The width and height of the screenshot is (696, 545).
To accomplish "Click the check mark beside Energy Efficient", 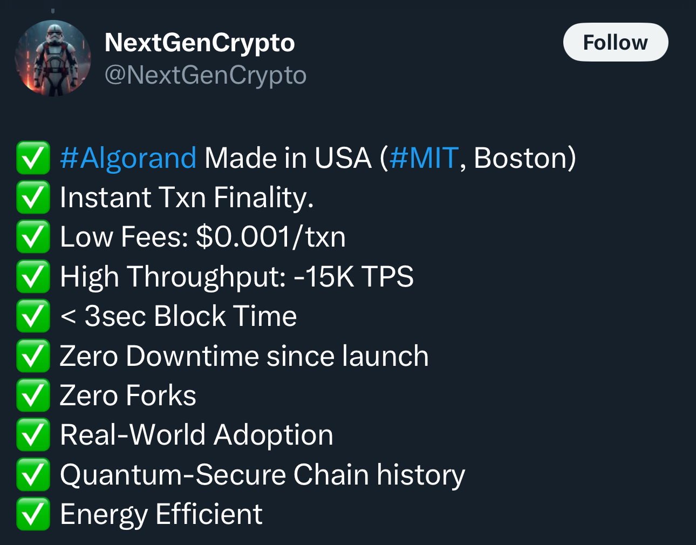I will point(33,514).
